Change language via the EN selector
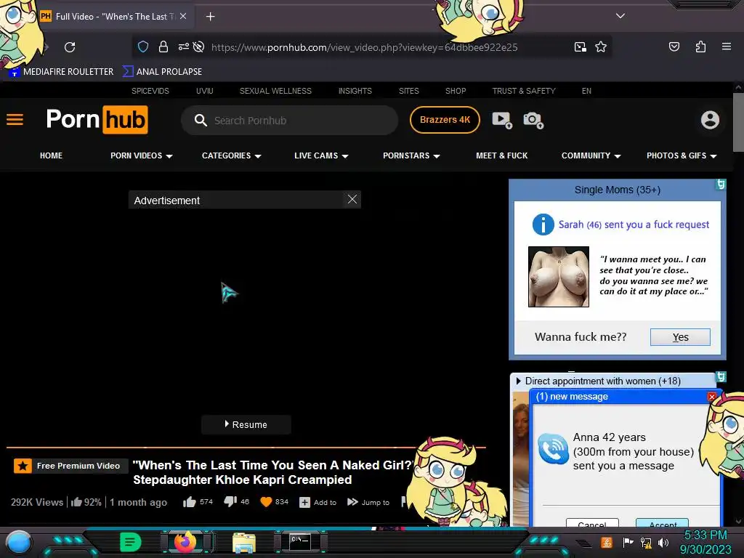This screenshot has height=558, width=744. pos(586,91)
